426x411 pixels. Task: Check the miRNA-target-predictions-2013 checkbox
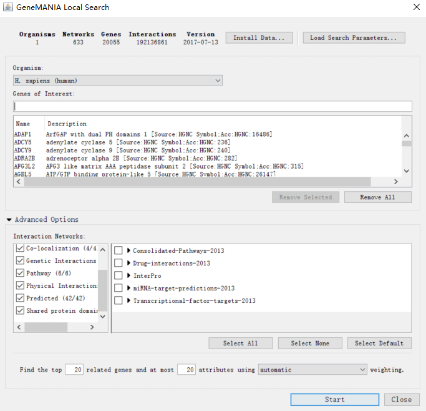pos(118,288)
